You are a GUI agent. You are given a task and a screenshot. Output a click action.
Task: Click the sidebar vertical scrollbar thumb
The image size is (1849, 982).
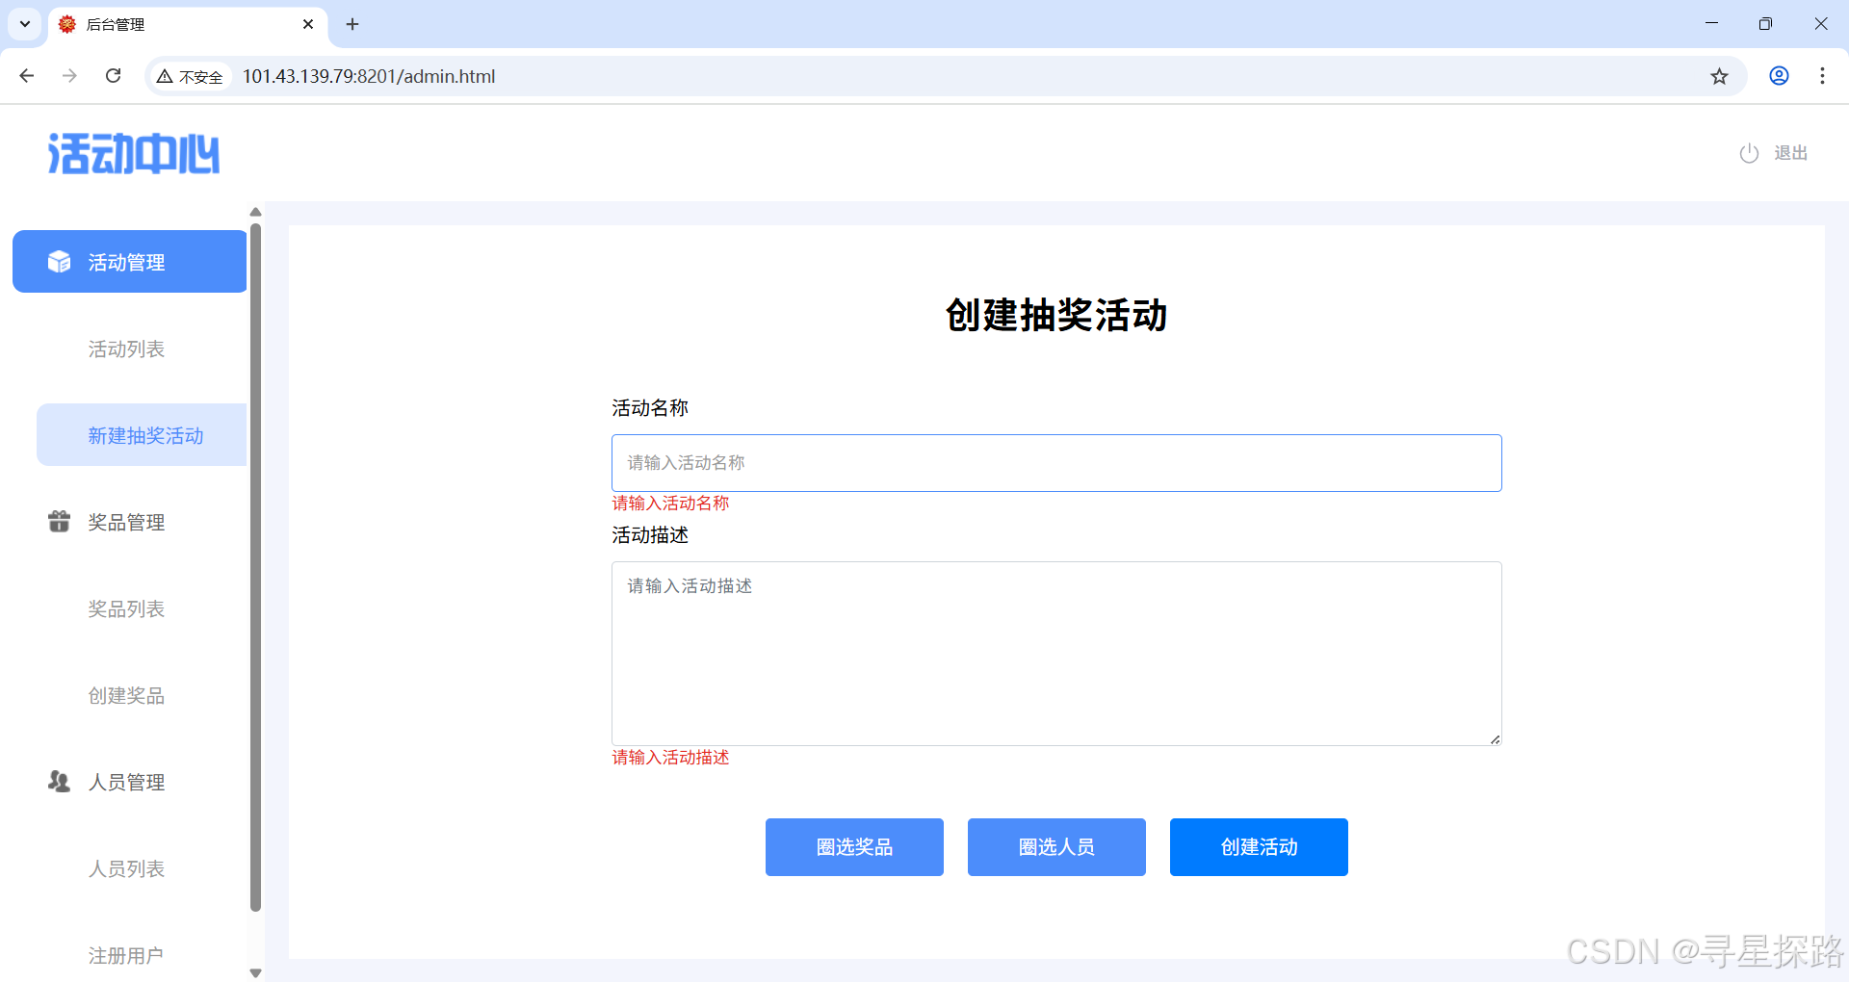click(x=255, y=567)
